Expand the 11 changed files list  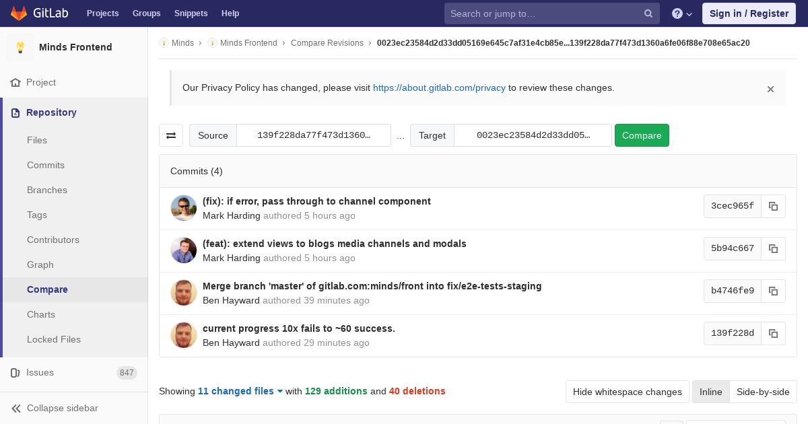pos(240,391)
